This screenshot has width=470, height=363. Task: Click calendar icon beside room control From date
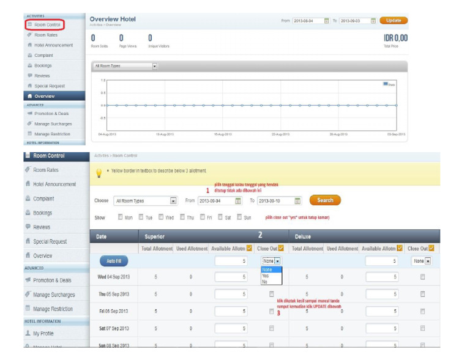tap(237, 200)
